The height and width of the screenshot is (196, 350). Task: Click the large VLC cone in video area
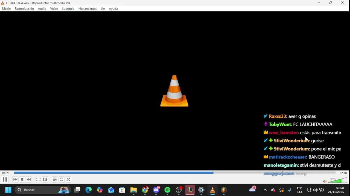(174, 91)
